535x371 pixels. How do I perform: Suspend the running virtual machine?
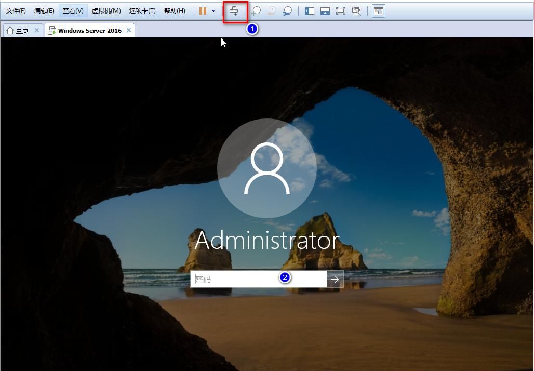click(202, 10)
